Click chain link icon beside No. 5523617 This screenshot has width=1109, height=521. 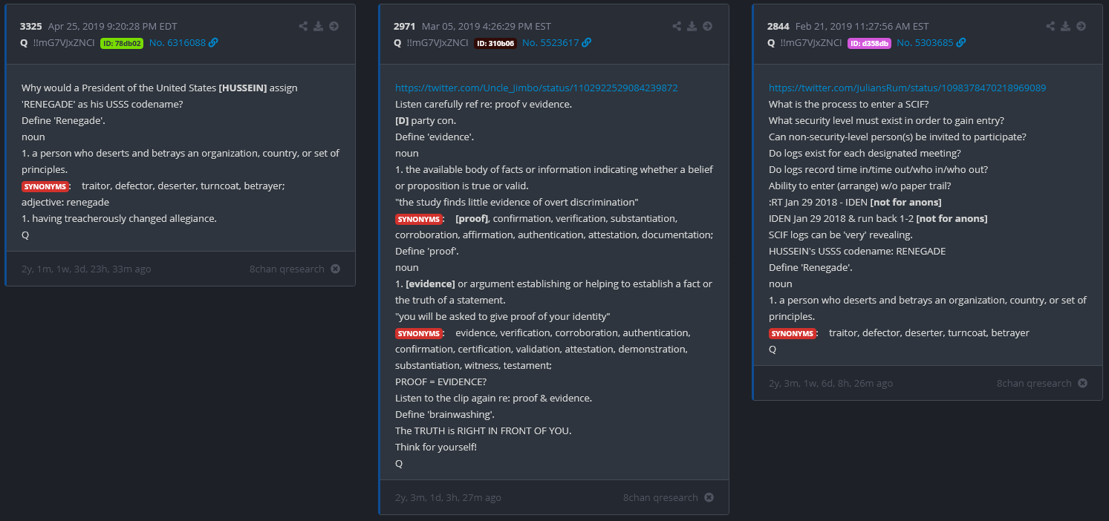[587, 43]
